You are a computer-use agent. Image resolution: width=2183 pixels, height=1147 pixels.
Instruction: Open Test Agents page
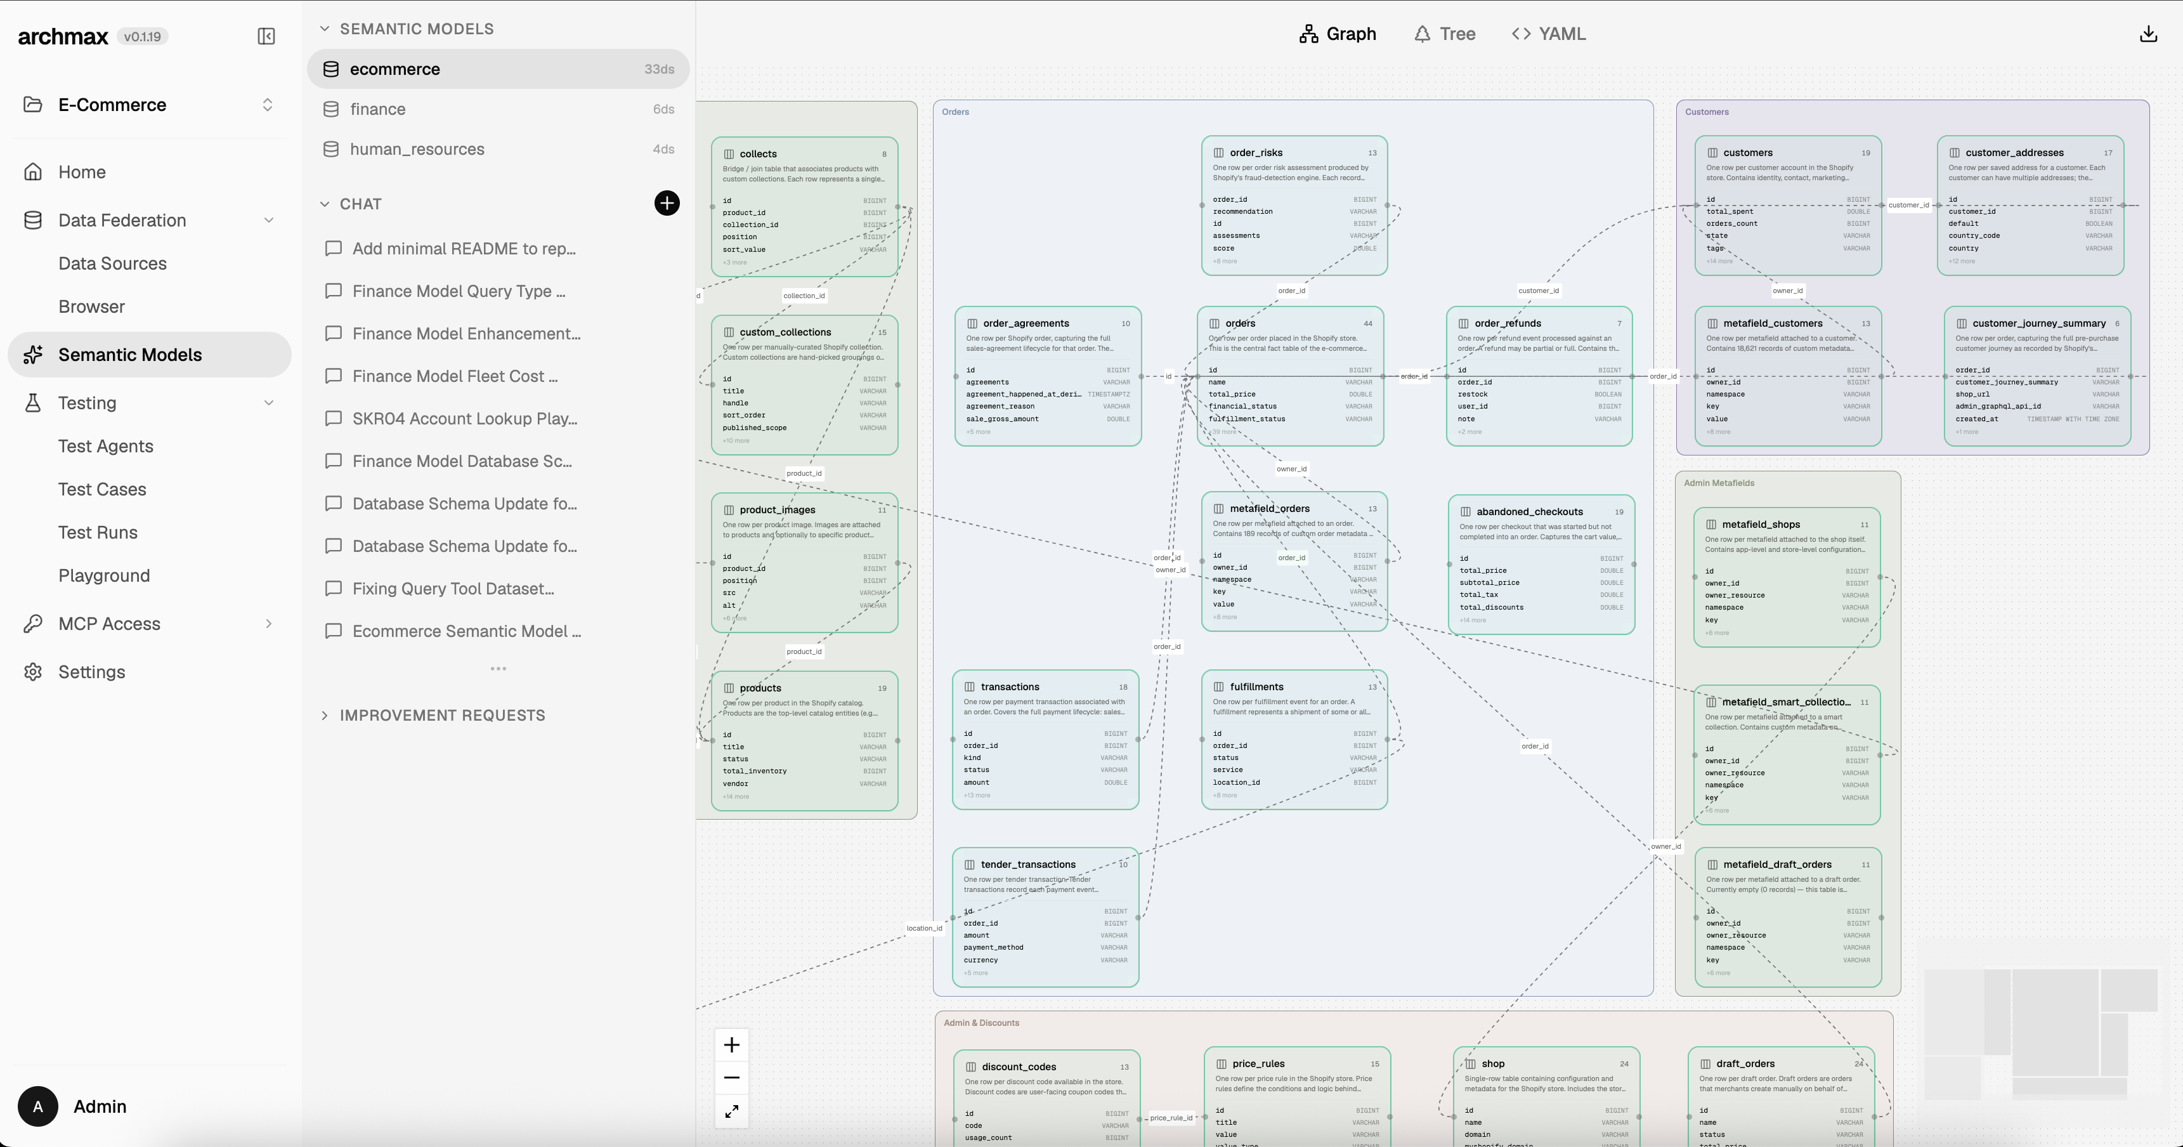pos(106,446)
